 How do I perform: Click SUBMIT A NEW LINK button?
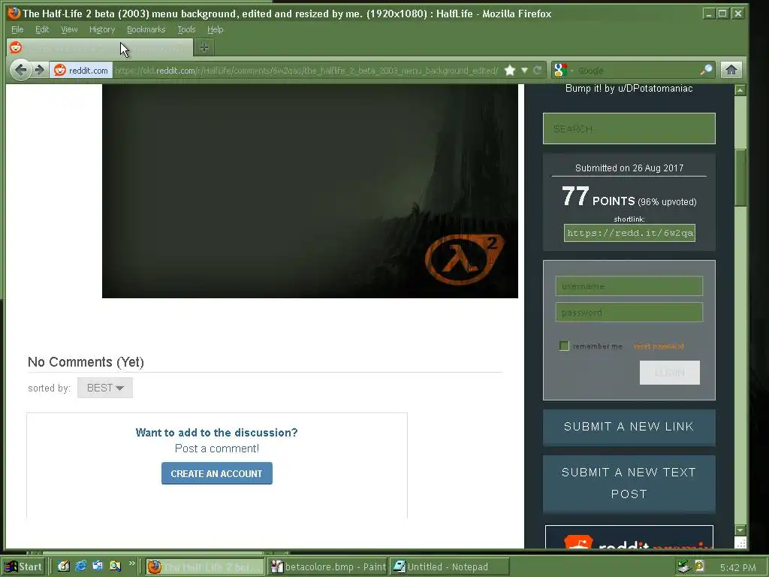point(629,427)
